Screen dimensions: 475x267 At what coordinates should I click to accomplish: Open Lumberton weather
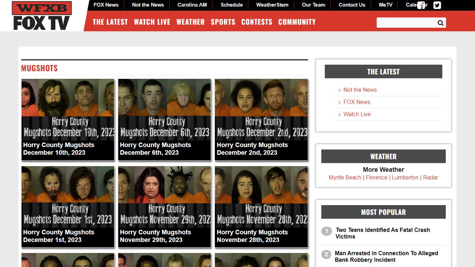(x=405, y=177)
